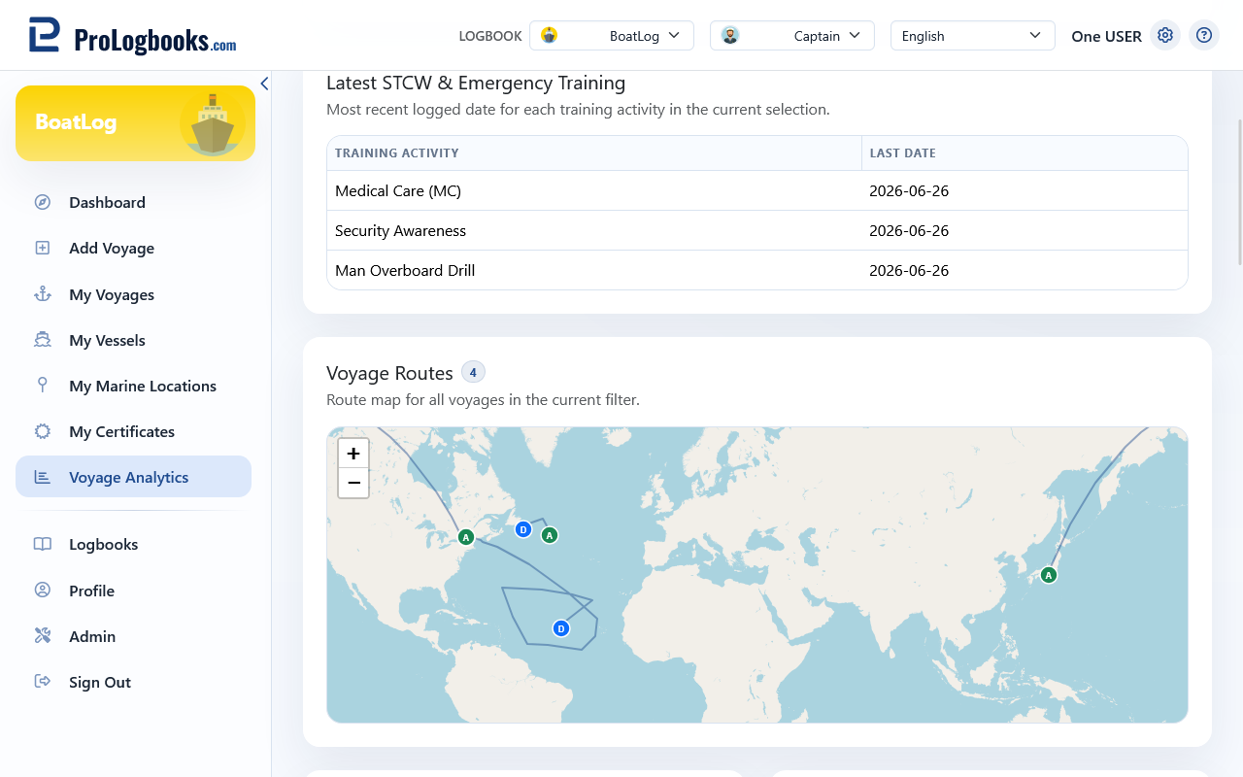Zoom in on the voyage map

tap(353, 453)
